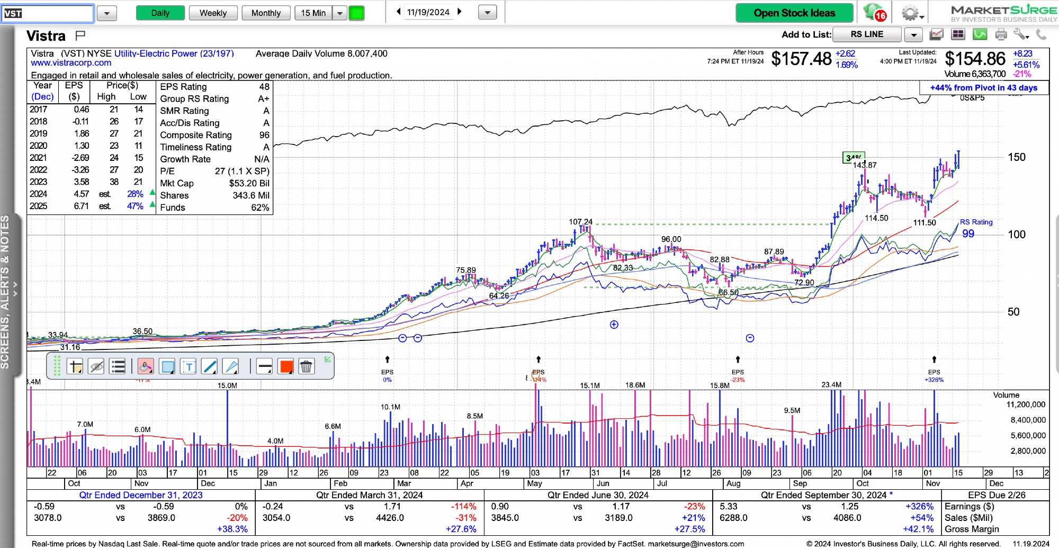The height and width of the screenshot is (548, 1059).
Task: Click the +44% from Pivot in 43 days label
Action: pos(984,88)
